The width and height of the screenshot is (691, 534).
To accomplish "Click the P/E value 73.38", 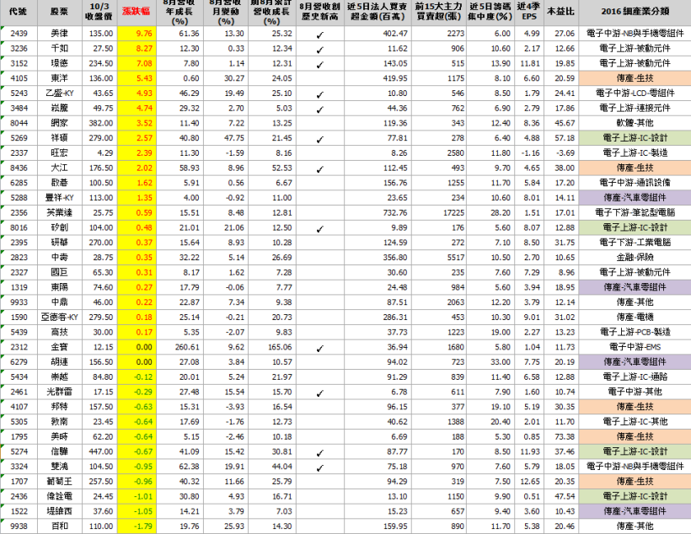I will click(x=564, y=436).
